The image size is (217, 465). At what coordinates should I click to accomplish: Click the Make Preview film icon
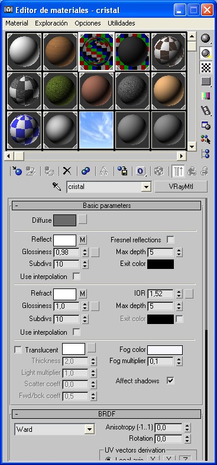205,110
